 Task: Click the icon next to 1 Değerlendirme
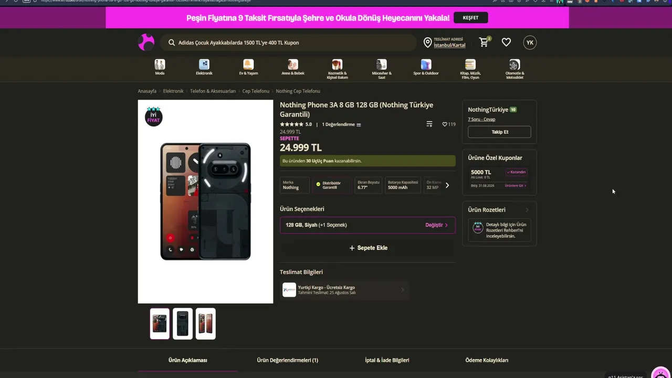pyautogui.click(x=359, y=125)
